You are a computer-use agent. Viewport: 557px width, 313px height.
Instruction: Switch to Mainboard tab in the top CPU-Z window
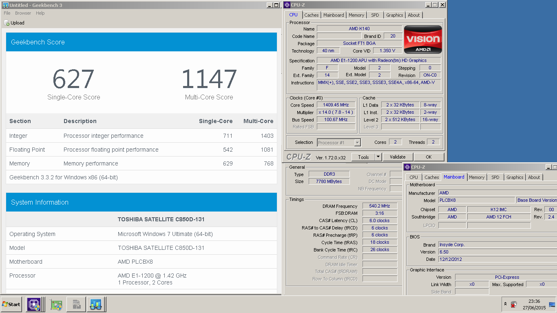pyautogui.click(x=334, y=15)
